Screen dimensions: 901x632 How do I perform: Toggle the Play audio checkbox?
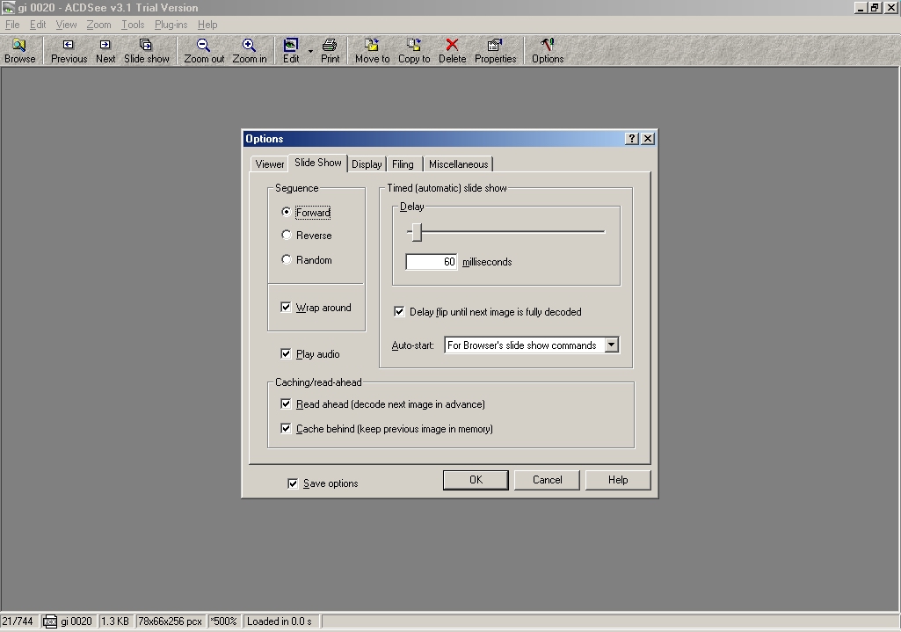pos(286,354)
